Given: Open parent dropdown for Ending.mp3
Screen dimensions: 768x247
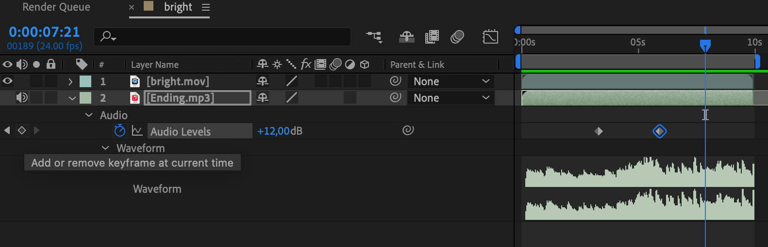Looking at the screenshot, I should (451, 98).
